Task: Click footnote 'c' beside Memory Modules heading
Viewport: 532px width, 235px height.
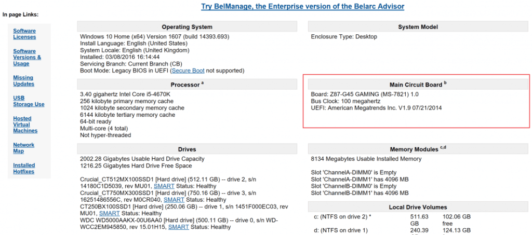Action: point(442,147)
